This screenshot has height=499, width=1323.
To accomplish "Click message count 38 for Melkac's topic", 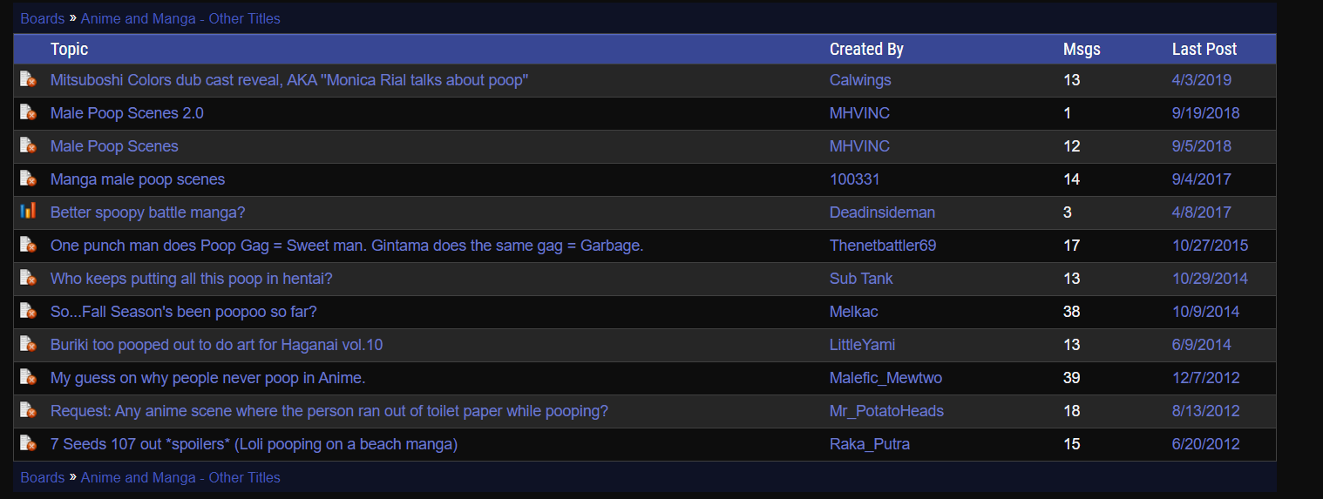I will [x=1072, y=312].
